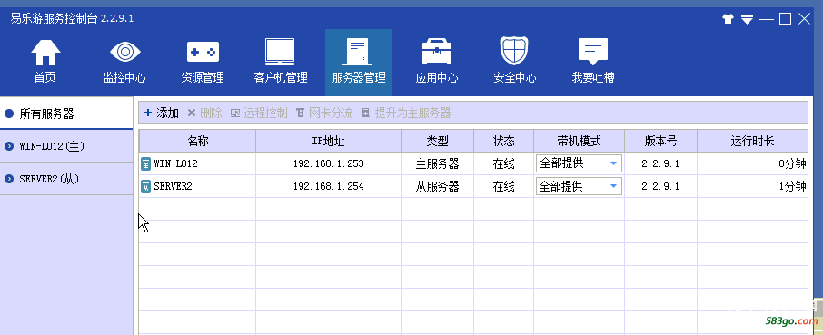Click 提升为主服务器 toolbar button
Screen dimensions: 823x335
click(x=406, y=113)
